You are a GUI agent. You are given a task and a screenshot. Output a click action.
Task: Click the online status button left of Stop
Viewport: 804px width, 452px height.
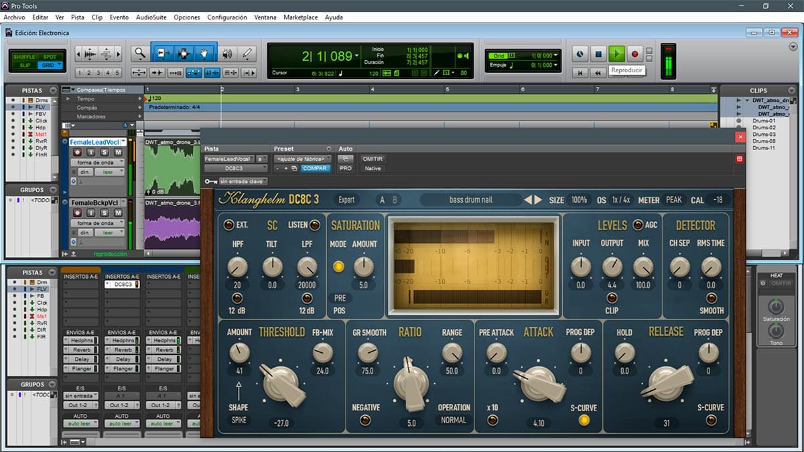pyautogui.click(x=580, y=54)
